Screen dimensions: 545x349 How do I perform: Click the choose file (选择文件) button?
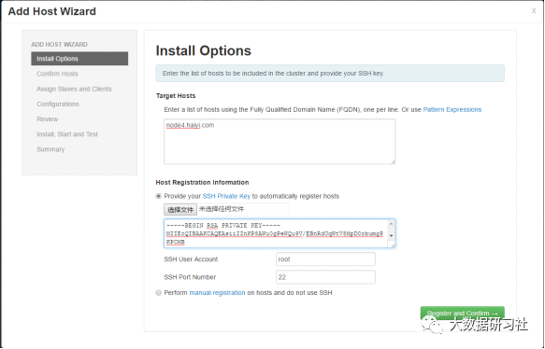[180, 210]
